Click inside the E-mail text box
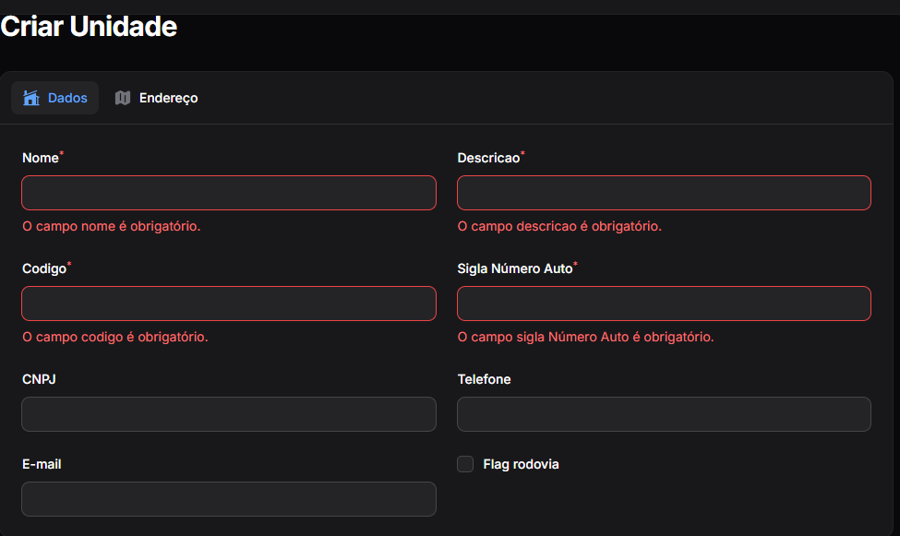This screenshot has width=900, height=536. tap(229, 499)
